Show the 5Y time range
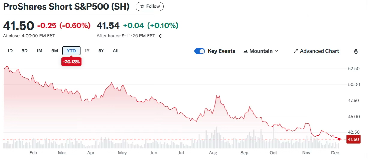This screenshot has width=368, height=159. tap(101, 51)
